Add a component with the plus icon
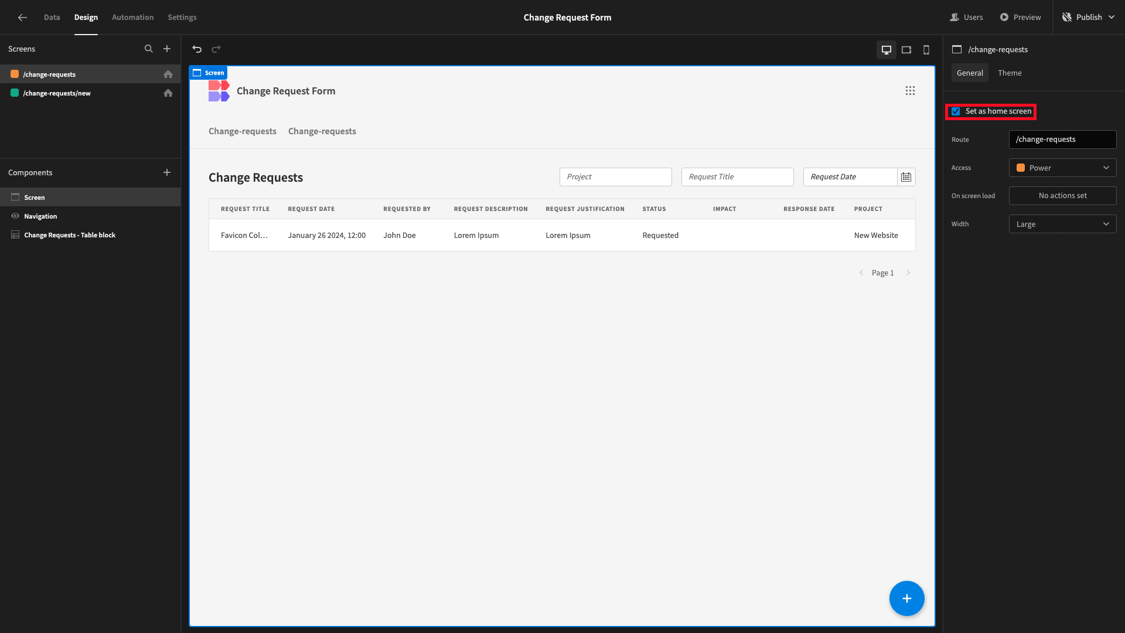This screenshot has height=633, width=1125. click(167, 172)
